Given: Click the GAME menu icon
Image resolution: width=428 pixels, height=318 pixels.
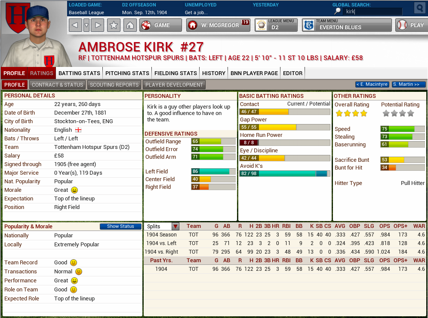Looking at the screenshot, I should [x=146, y=25].
